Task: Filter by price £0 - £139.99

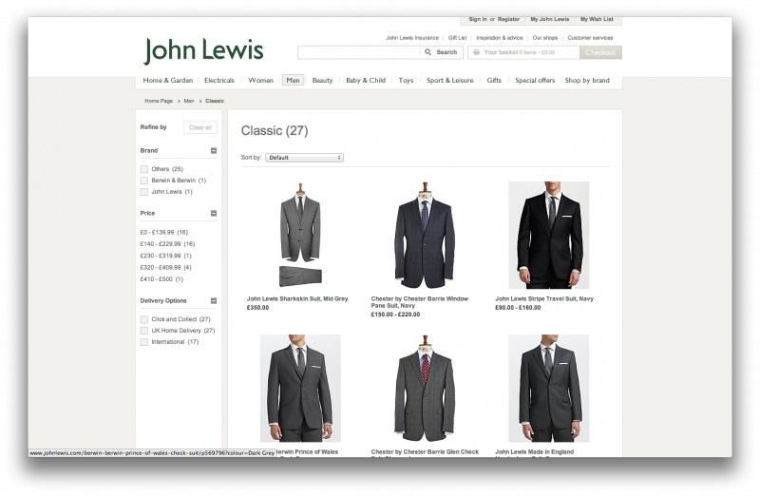Action: 163,232
